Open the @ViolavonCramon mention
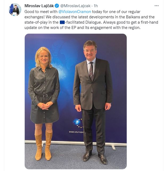 click(x=75, y=12)
